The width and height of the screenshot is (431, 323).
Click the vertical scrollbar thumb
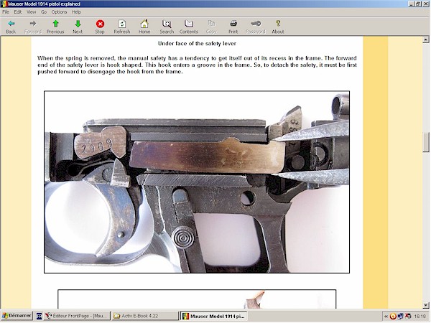click(x=426, y=142)
